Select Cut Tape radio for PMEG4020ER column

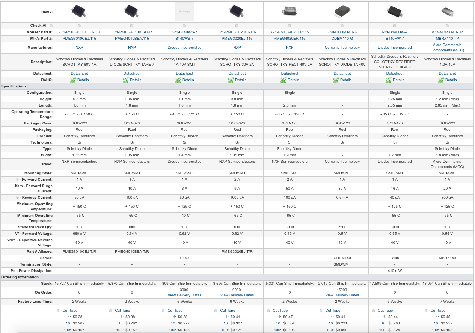click(x=268, y=310)
